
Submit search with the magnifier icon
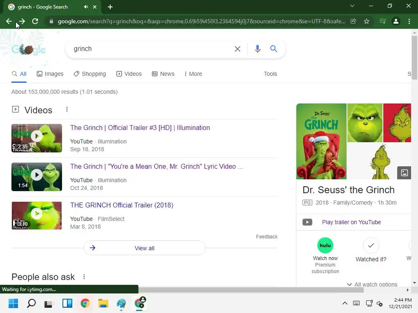tap(273, 49)
